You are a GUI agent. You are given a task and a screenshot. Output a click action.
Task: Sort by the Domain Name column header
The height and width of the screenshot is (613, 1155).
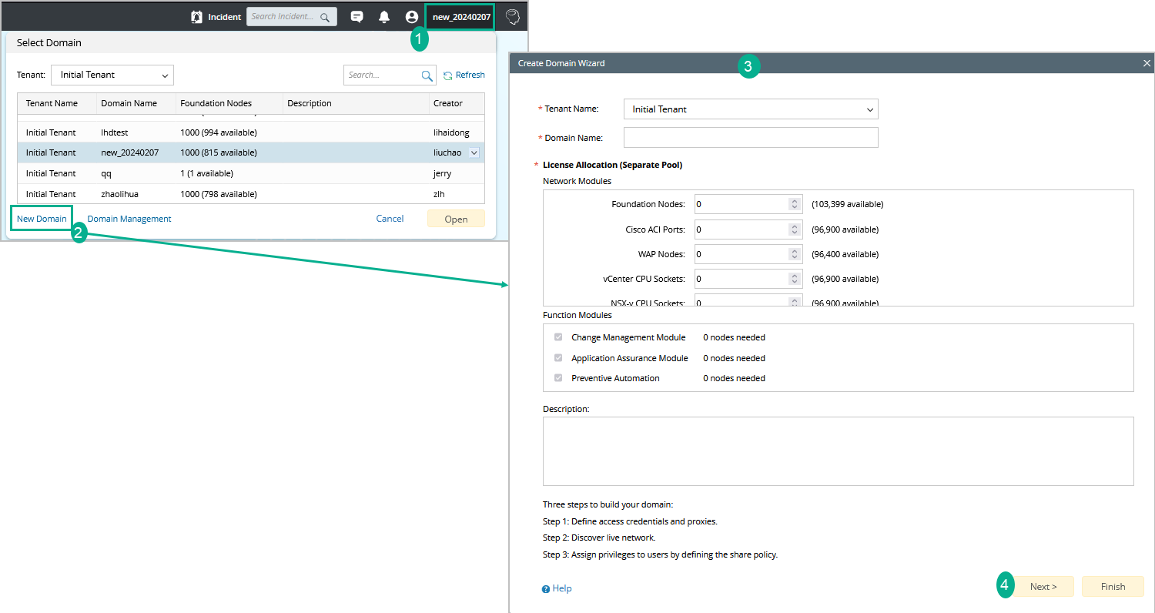tap(129, 103)
